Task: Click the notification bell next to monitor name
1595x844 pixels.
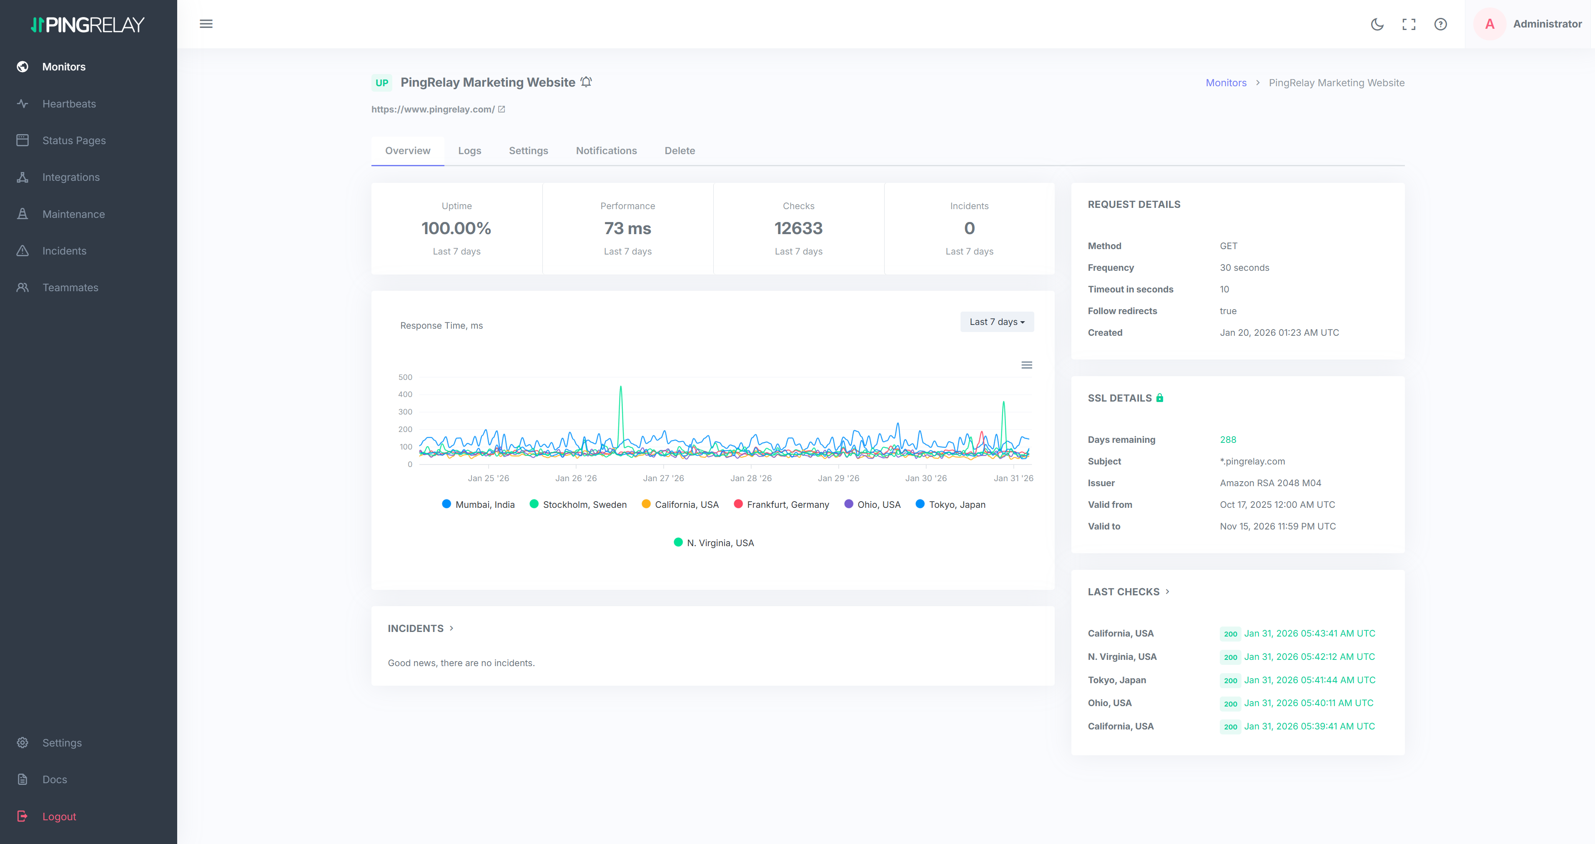Action: [586, 81]
